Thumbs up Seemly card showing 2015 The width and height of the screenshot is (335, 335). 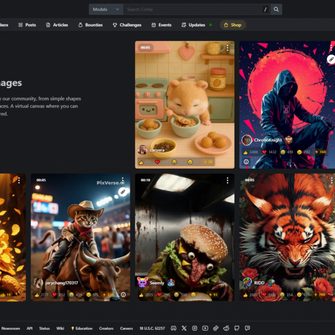(146, 295)
